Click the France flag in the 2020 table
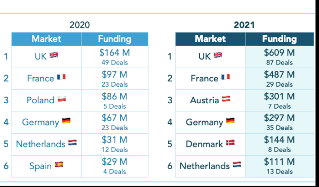 coord(61,77)
